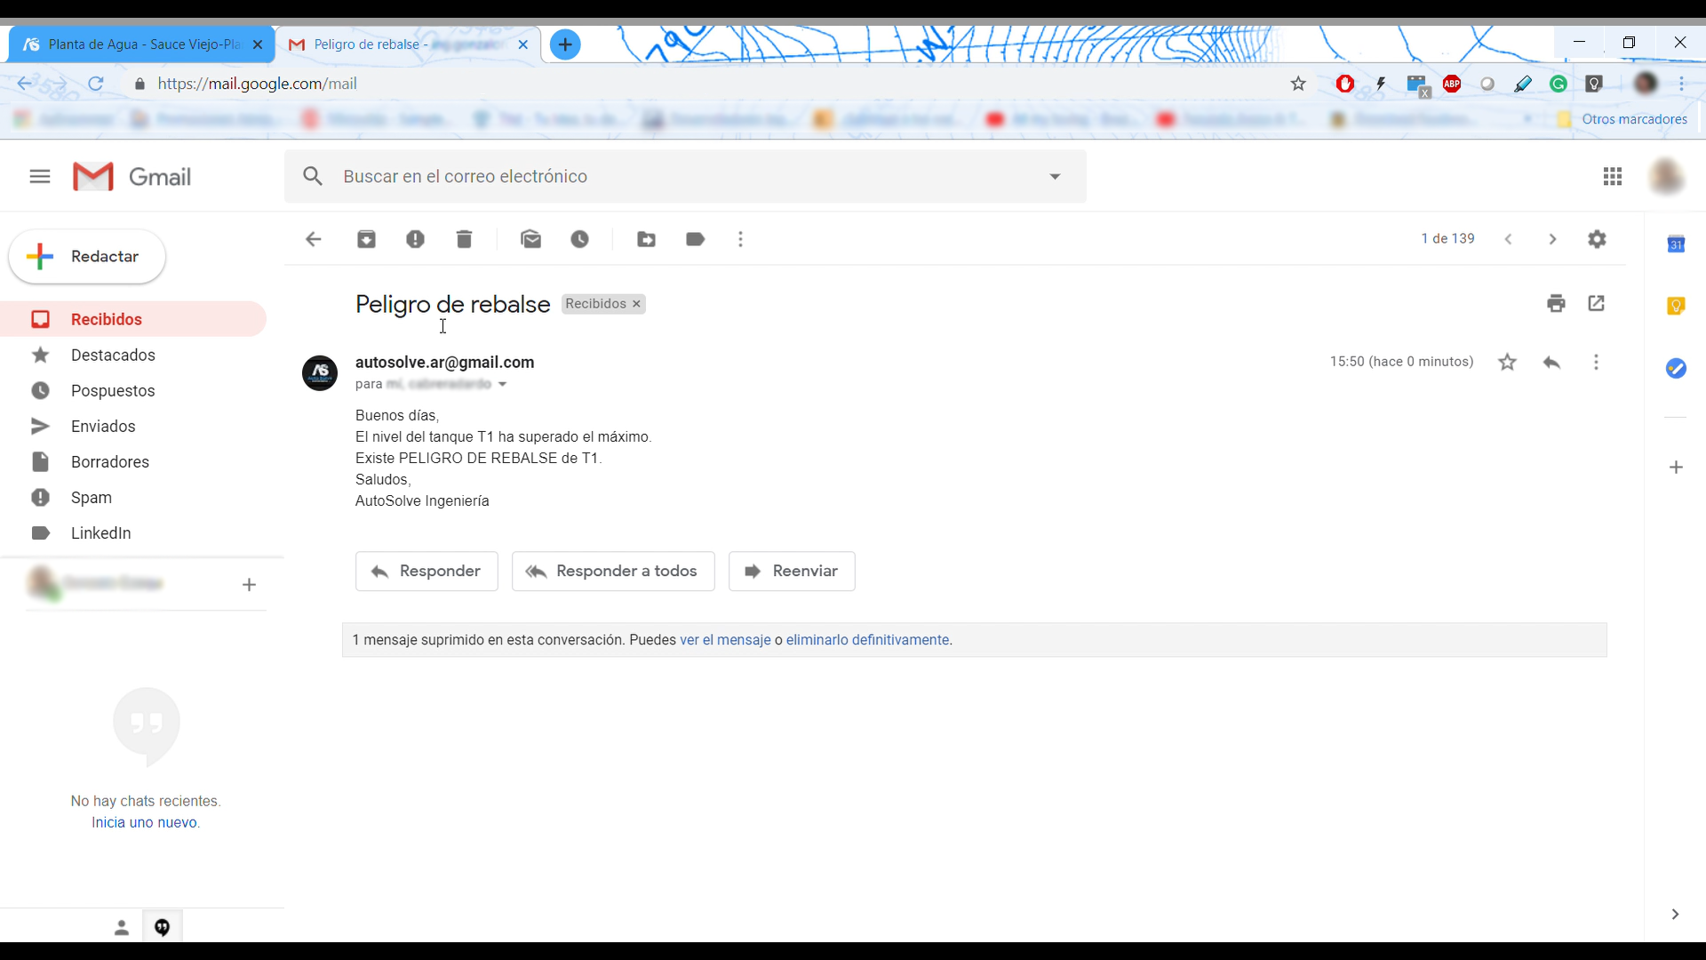Open email in new window icon
The height and width of the screenshot is (960, 1706).
pyautogui.click(x=1597, y=304)
